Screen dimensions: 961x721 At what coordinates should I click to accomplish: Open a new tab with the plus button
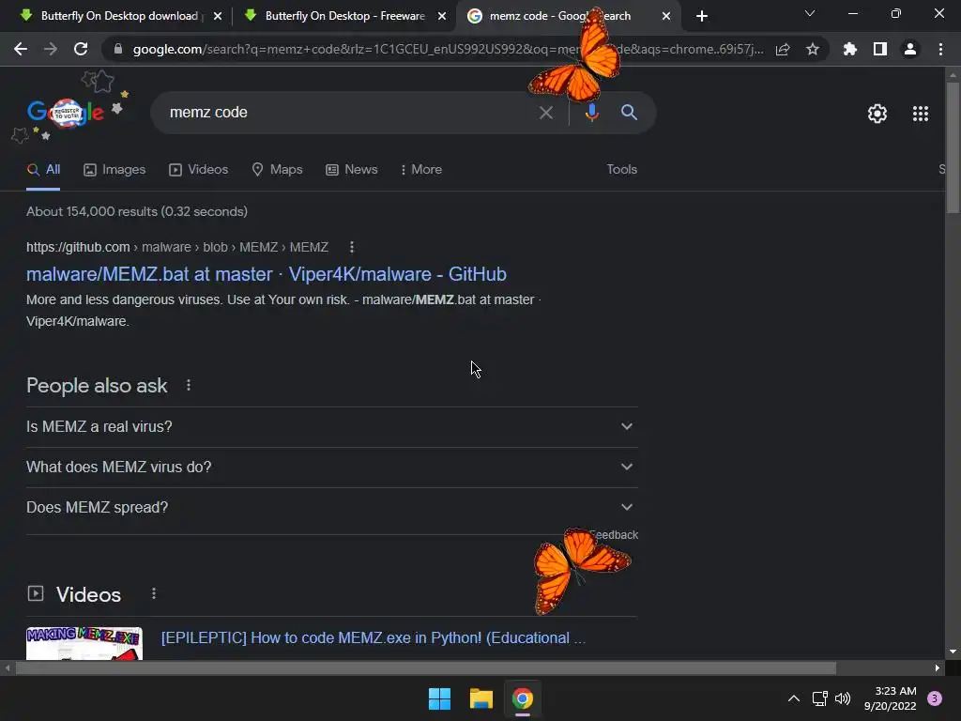[x=702, y=16]
